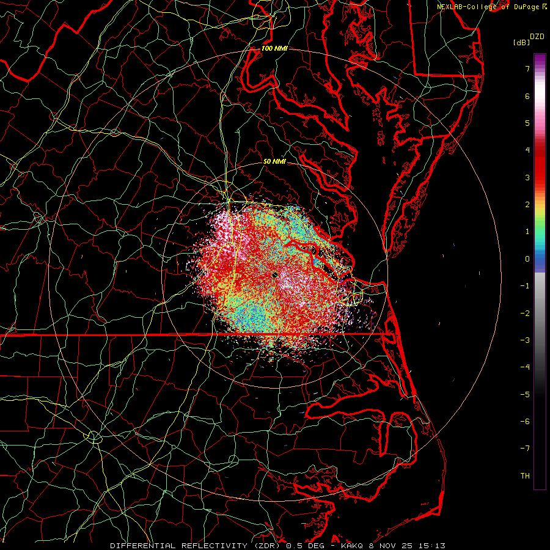550x550 pixels.
Task: Click the KAKQ radar site identifier
Action: [353, 546]
